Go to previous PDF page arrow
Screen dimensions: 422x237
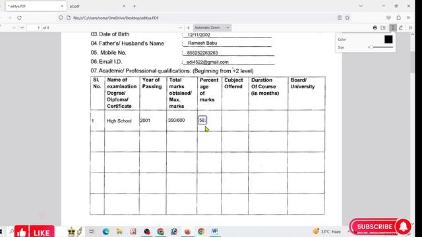(14, 28)
